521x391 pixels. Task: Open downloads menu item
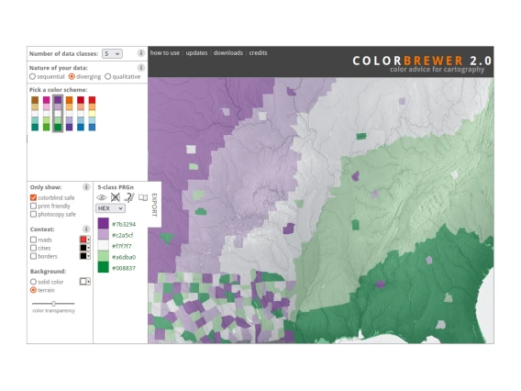tap(228, 53)
